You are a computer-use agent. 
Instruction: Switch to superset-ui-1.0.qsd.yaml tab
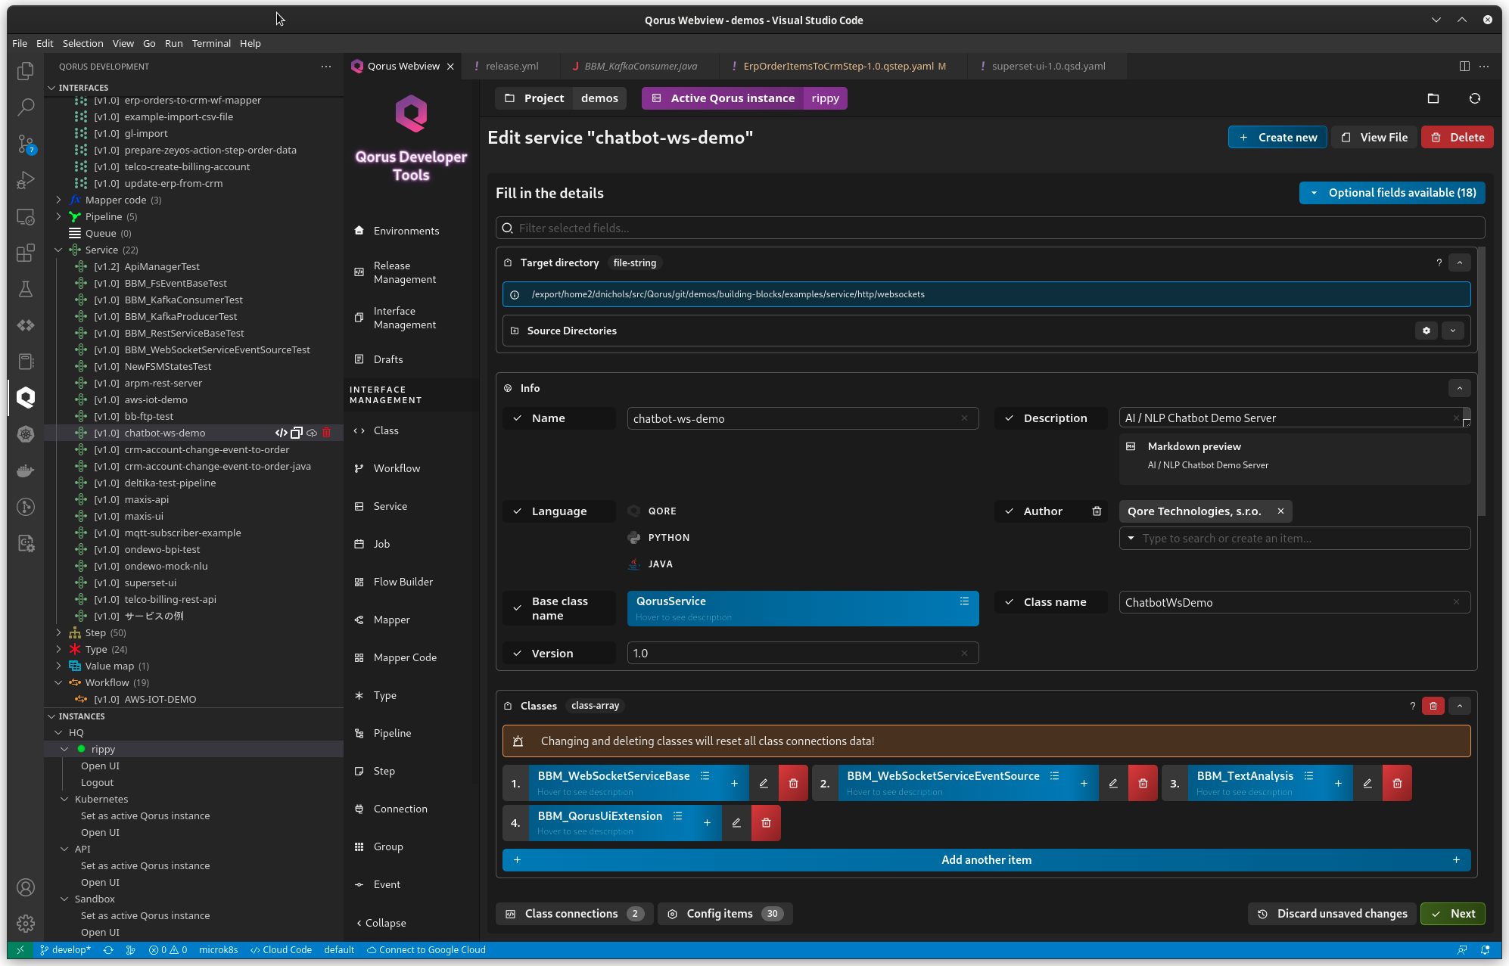click(1047, 66)
